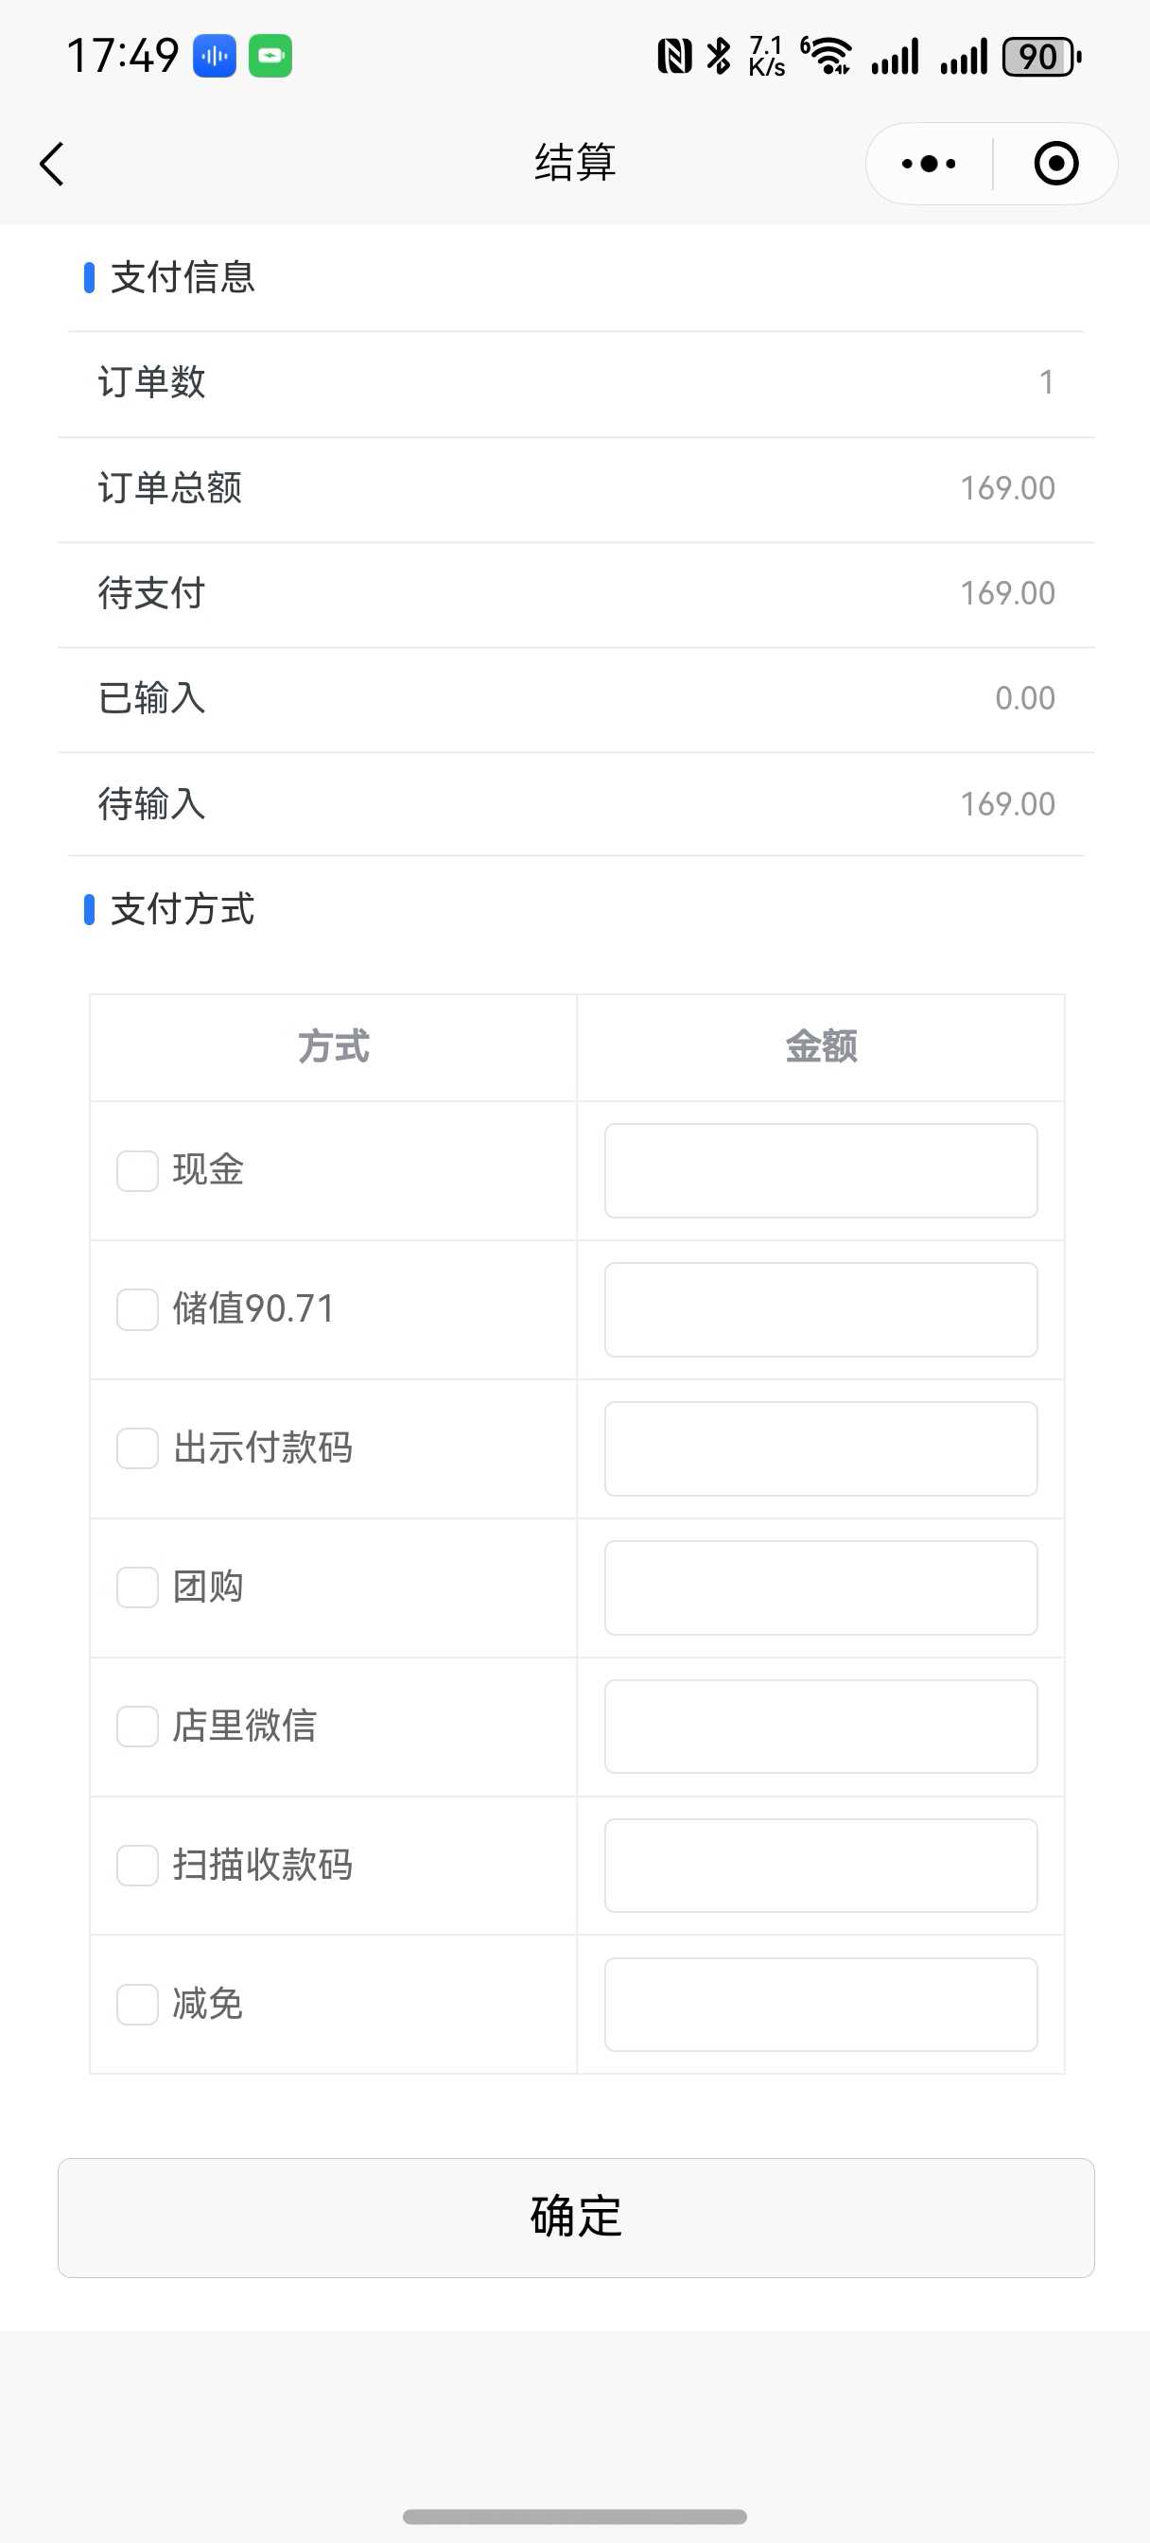Tap the blue voice recorder status icon

tap(214, 56)
